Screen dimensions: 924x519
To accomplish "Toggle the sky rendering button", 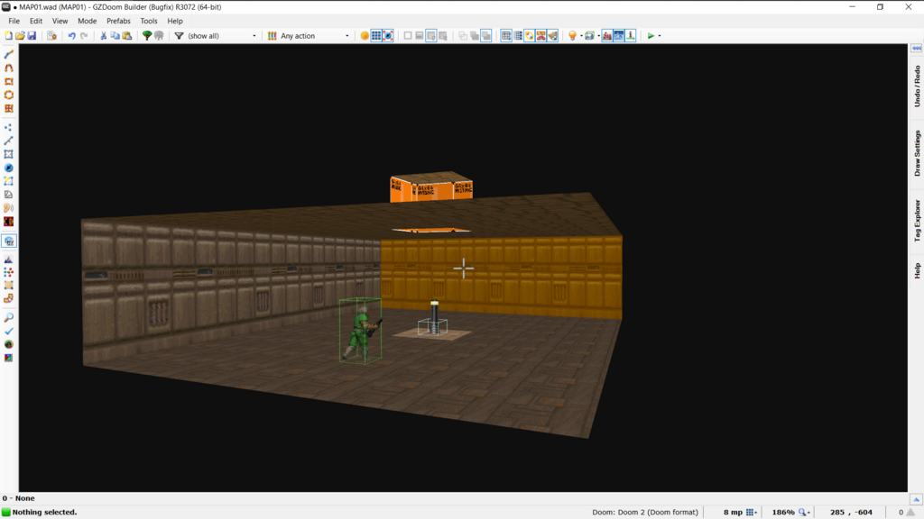I will tap(619, 36).
